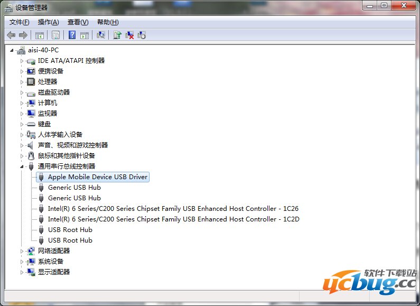The width and height of the screenshot is (420, 306).
Task: Select the USB Enhanced Host Controller 1C2D
Action: [x=173, y=219]
